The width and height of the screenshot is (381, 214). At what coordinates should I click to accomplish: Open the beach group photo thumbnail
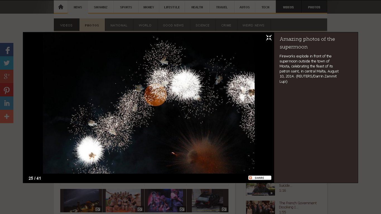point(123,200)
